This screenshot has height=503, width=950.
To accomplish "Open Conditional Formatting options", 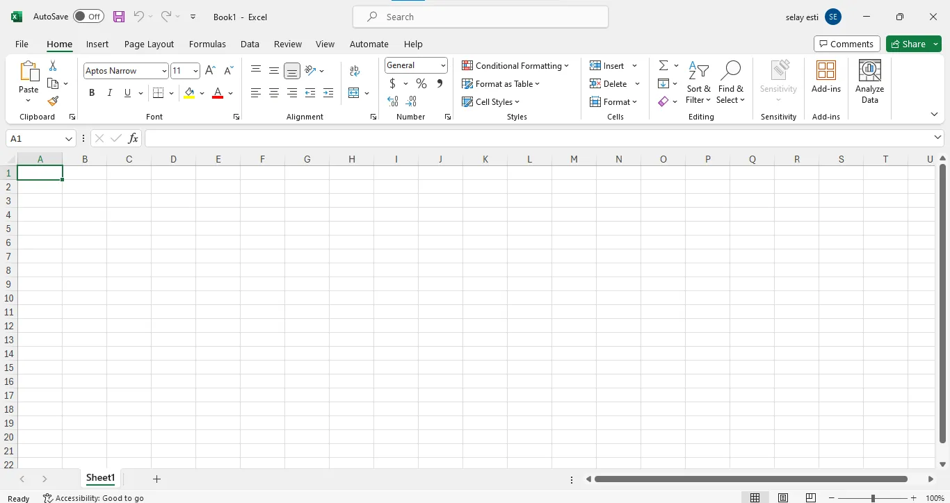I will [516, 65].
